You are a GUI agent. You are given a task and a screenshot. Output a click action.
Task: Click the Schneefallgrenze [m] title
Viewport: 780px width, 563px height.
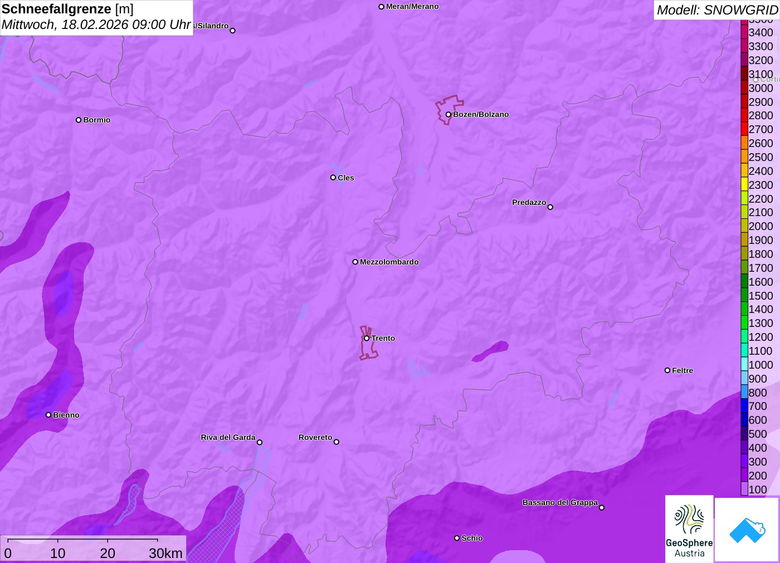[x=67, y=9]
